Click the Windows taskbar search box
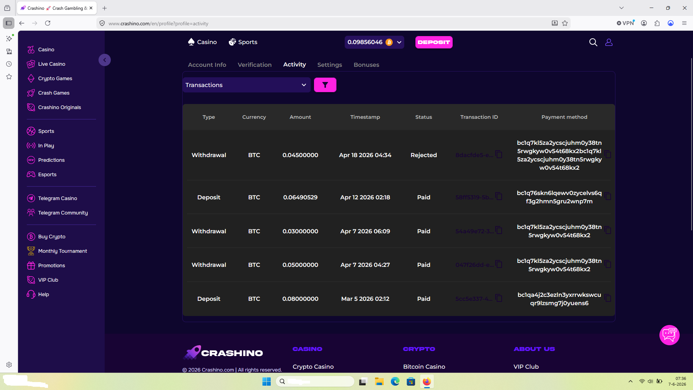 coord(315,381)
